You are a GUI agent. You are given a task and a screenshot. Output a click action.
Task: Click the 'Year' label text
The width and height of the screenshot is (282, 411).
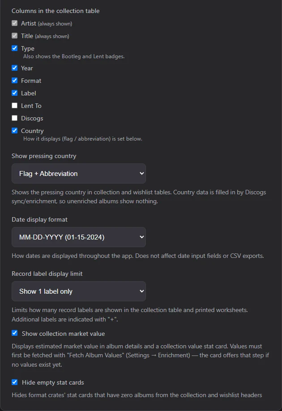27,68
